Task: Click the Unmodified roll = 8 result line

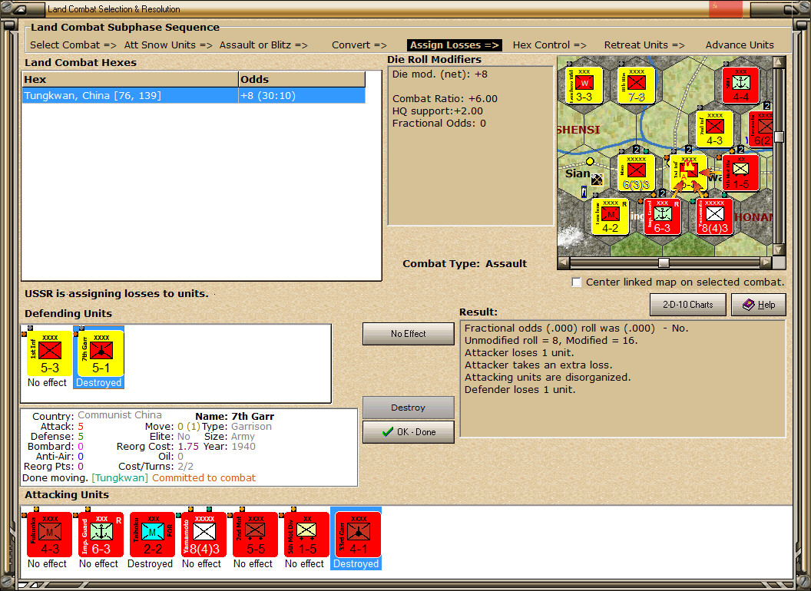Action: click(551, 340)
